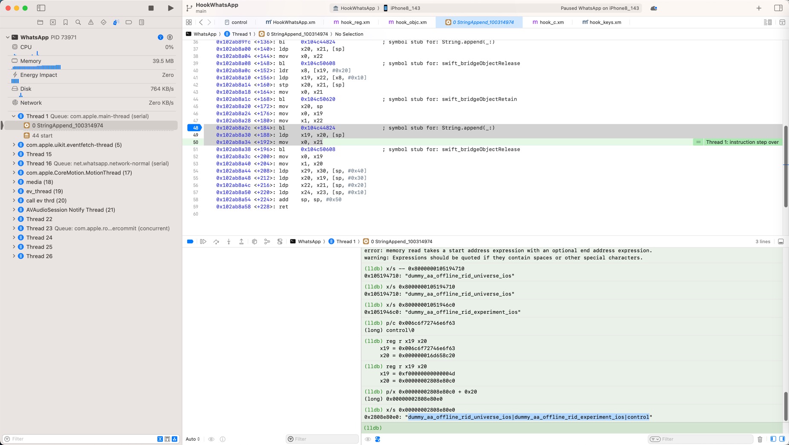Expand Thread 15
The width and height of the screenshot is (789, 445).
point(14,154)
